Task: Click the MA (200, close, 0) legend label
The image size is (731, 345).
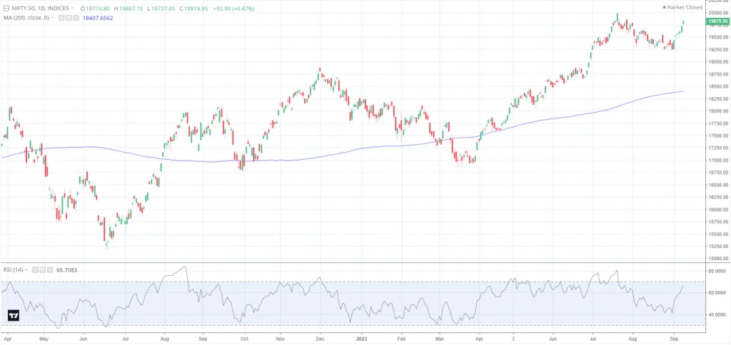Action: point(26,18)
